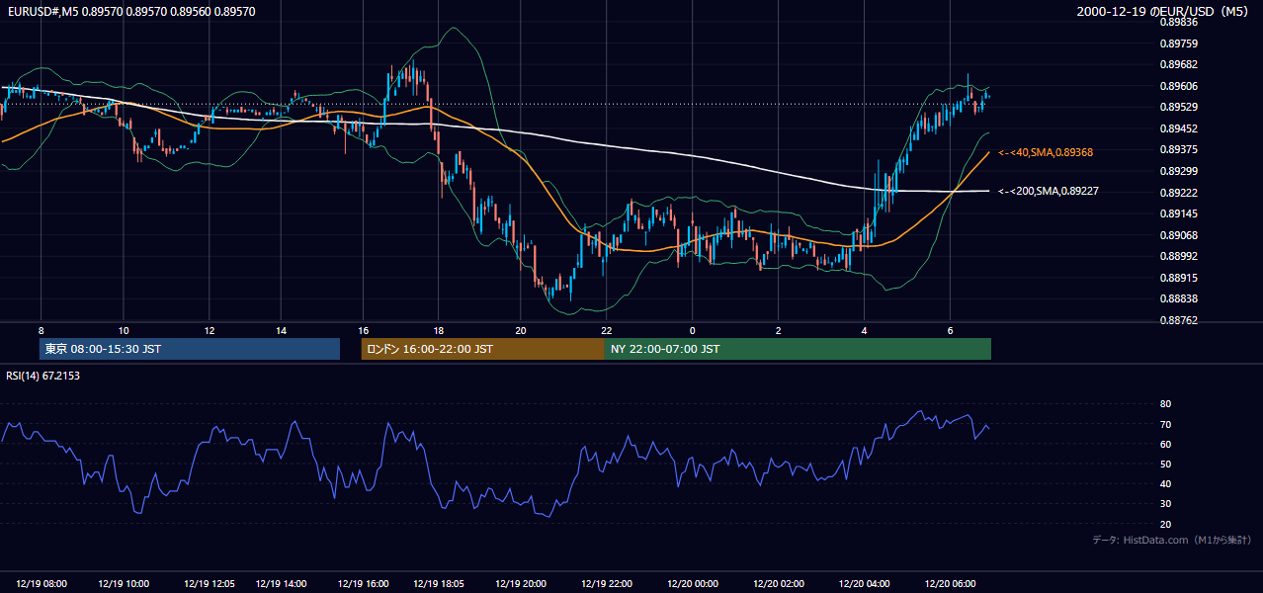Viewport: 1263px width, 593px height.
Task: Click the 12/20 06:00 bottom time label
Action: [951, 584]
